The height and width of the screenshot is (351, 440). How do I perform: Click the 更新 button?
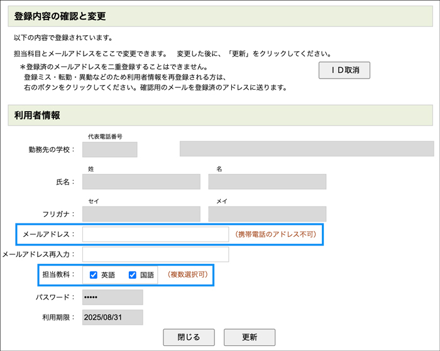[250, 337]
